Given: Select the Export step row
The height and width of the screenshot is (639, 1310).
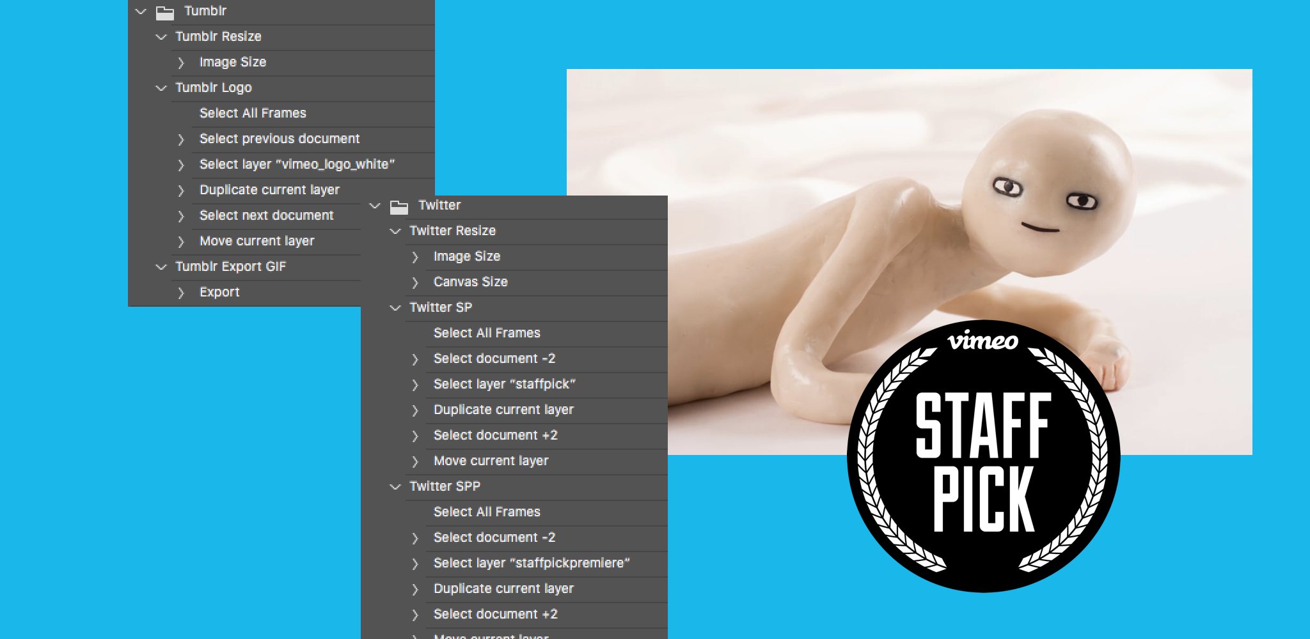Looking at the screenshot, I should (x=219, y=292).
